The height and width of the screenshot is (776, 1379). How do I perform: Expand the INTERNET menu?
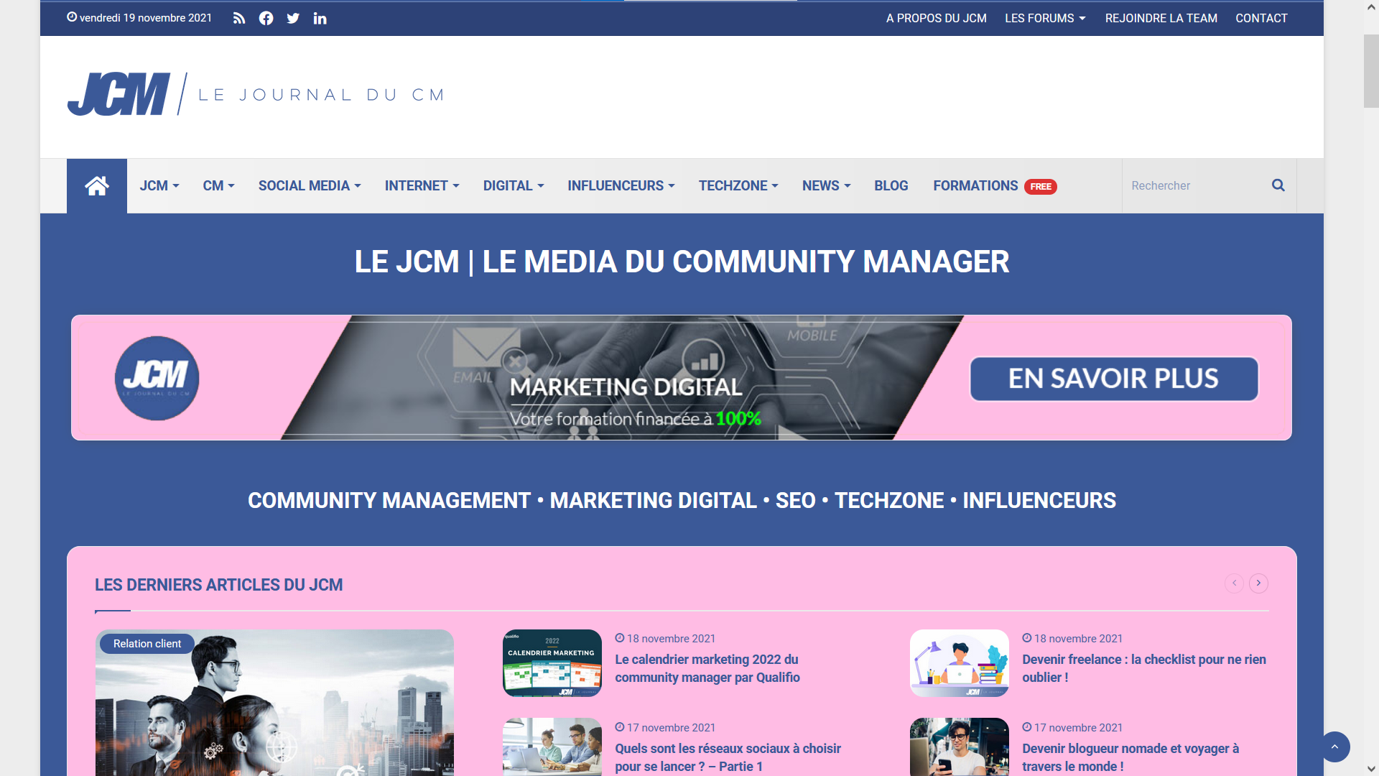click(x=422, y=185)
